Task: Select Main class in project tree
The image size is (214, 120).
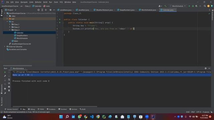Action: coord(16,41)
